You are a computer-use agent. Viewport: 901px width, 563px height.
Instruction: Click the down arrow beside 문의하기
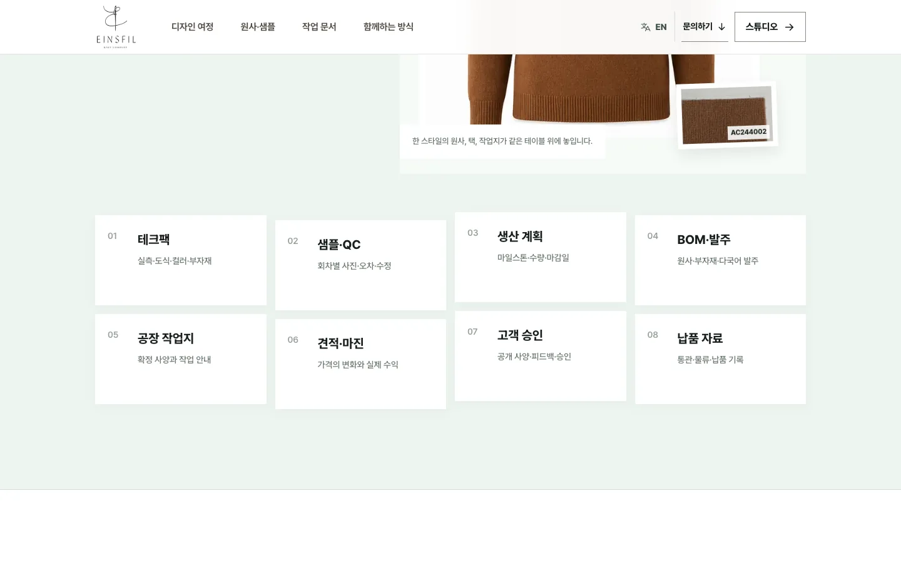[721, 27]
